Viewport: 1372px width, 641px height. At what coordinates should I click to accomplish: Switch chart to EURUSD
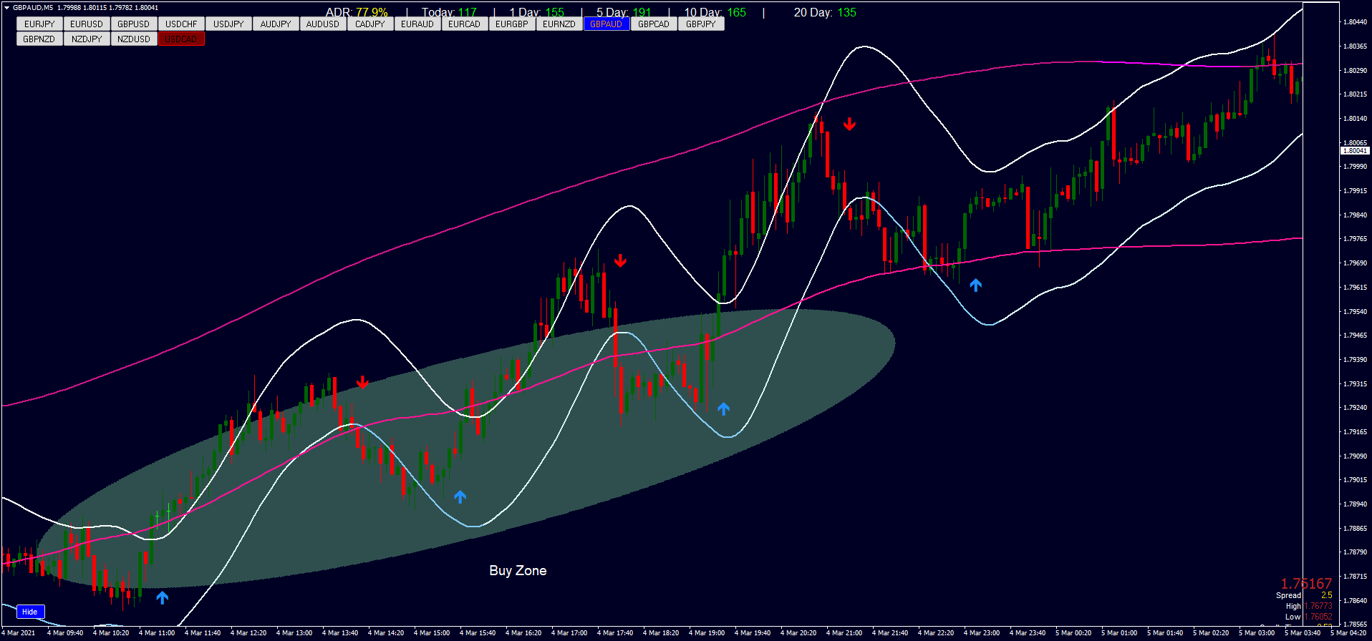[x=87, y=24]
